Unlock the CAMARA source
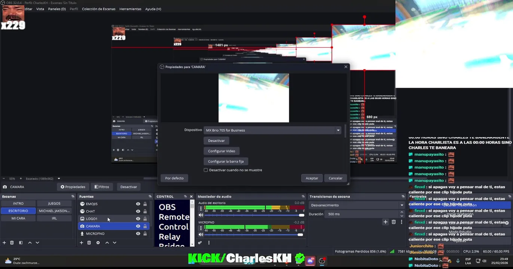513x269 pixels. coord(145,226)
